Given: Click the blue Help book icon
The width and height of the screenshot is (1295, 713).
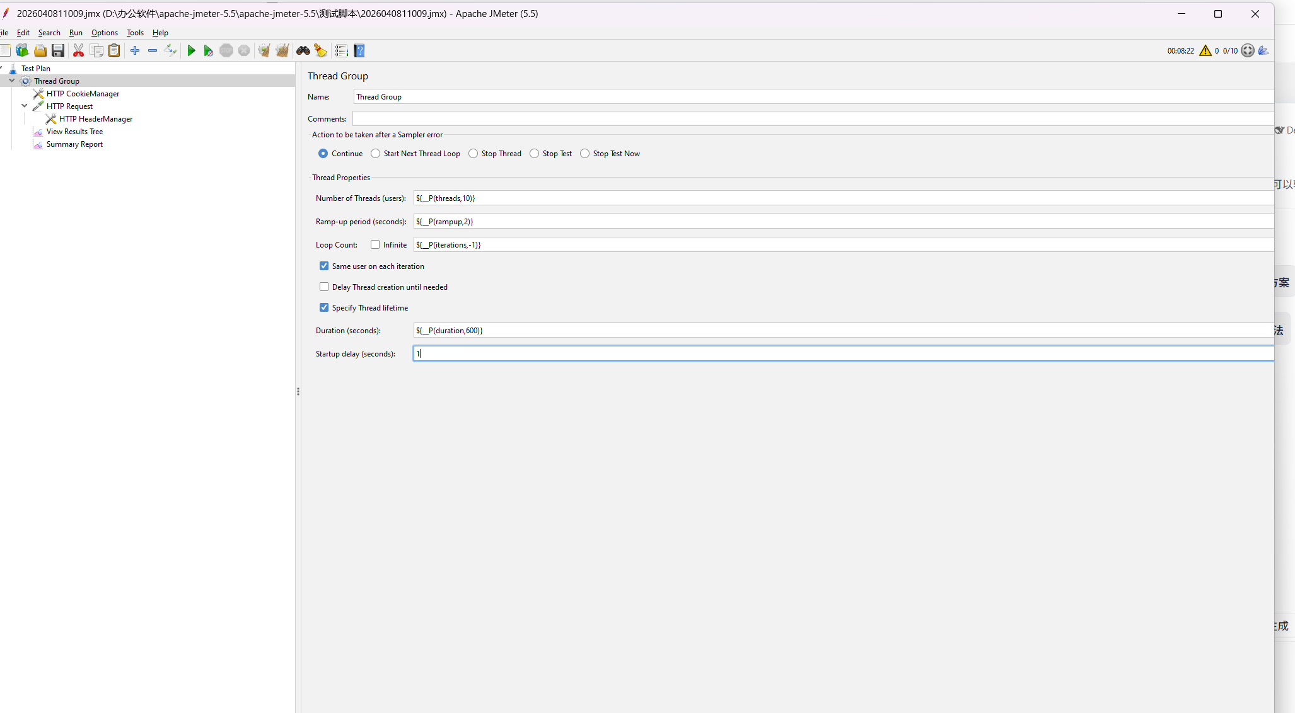Looking at the screenshot, I should pyautogui.click(x=359, y=50).
